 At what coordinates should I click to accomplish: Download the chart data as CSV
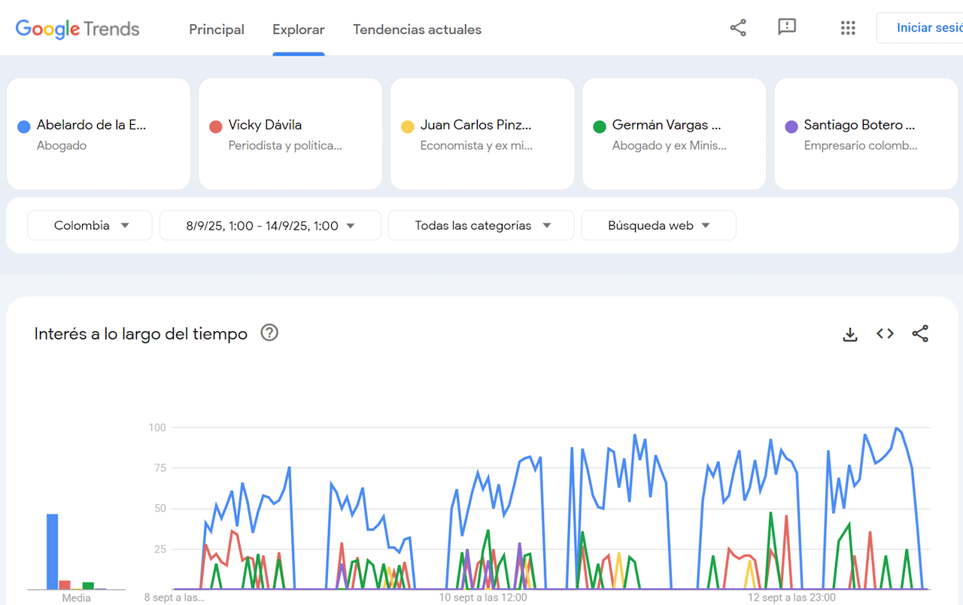pyautogui.click(x=850, y=334)
